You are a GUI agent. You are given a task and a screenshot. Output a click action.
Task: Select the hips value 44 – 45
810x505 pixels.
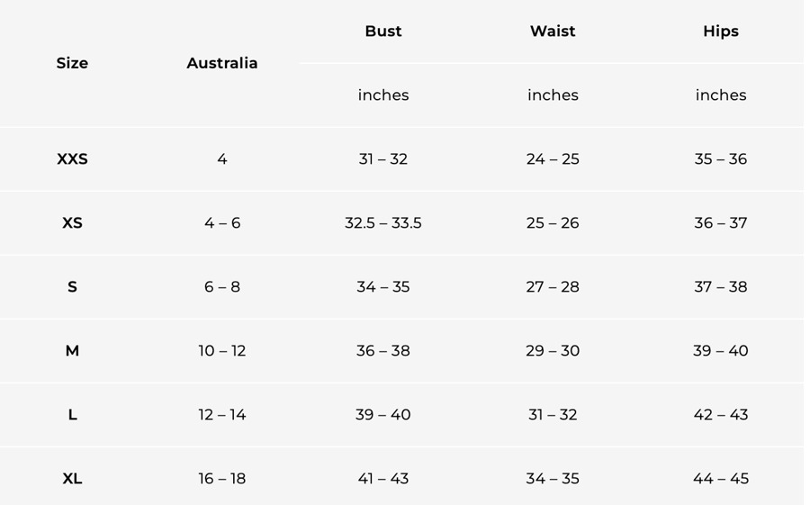click(721, 479)
